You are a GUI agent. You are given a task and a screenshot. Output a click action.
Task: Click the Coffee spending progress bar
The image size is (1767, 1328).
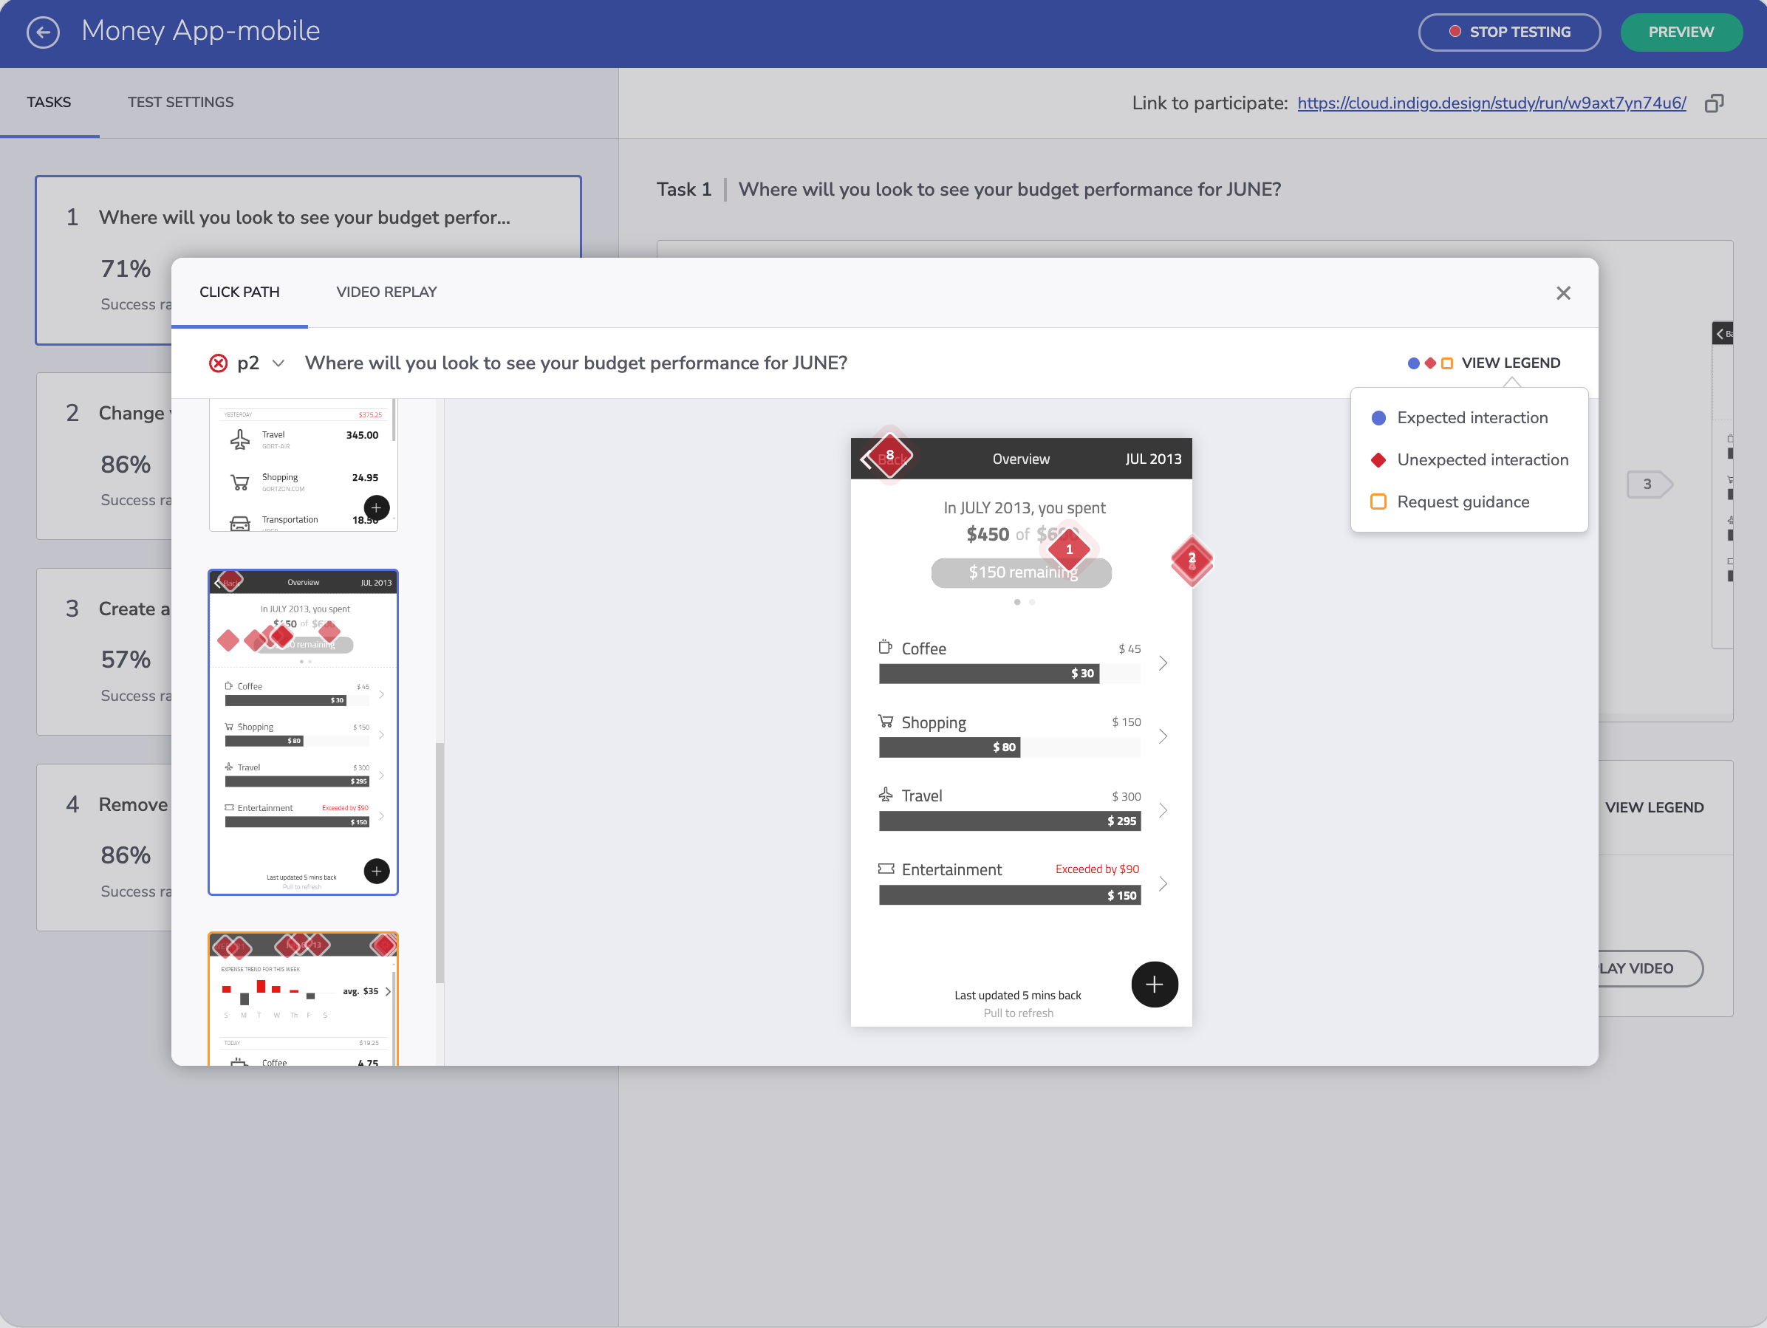click(x=1009, y=673)
